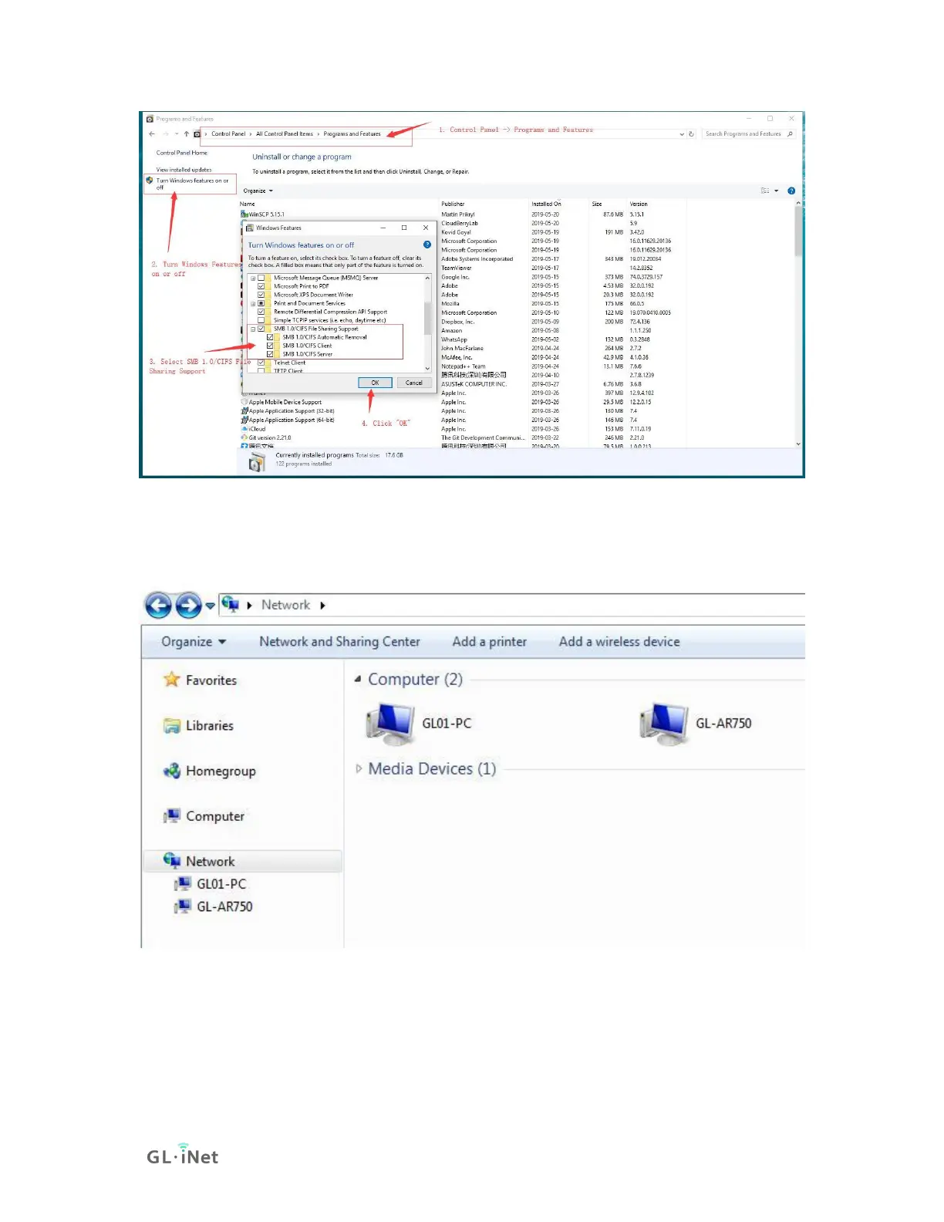Click the Programs list vertical scrollbar
944x1222 pixels.
(798, 324)
